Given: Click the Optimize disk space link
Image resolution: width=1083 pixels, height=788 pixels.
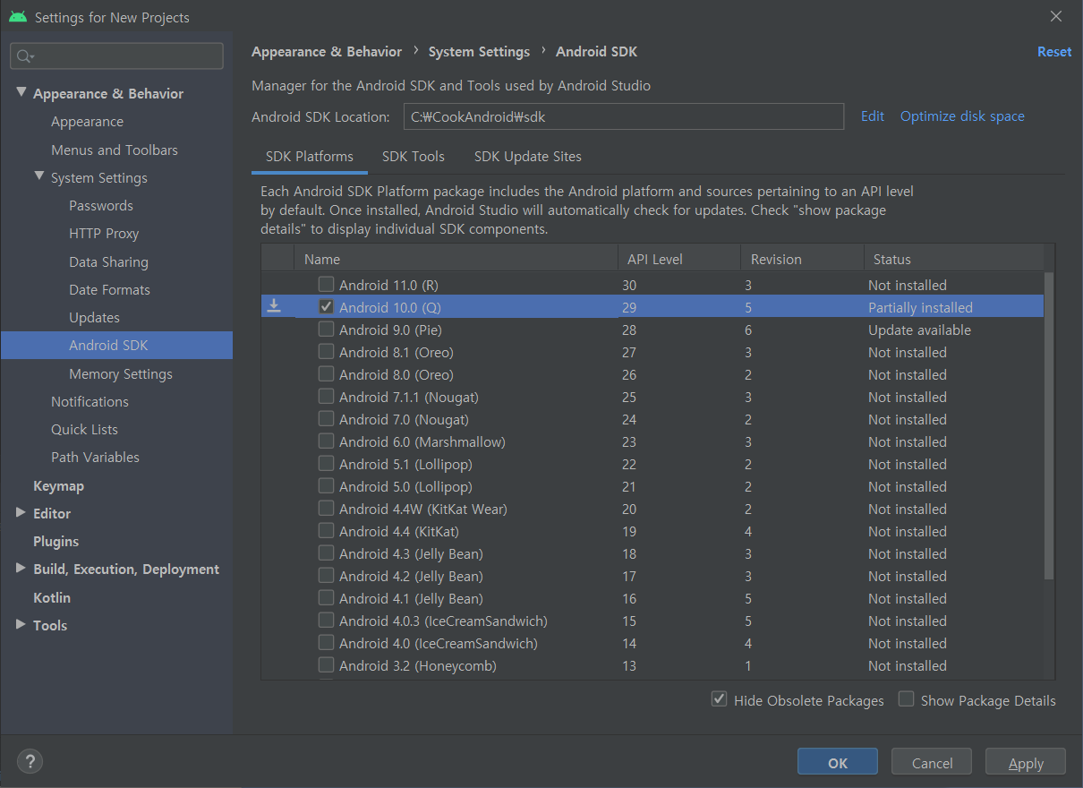Looking at the screenshot, I should [x=962, y=116].
